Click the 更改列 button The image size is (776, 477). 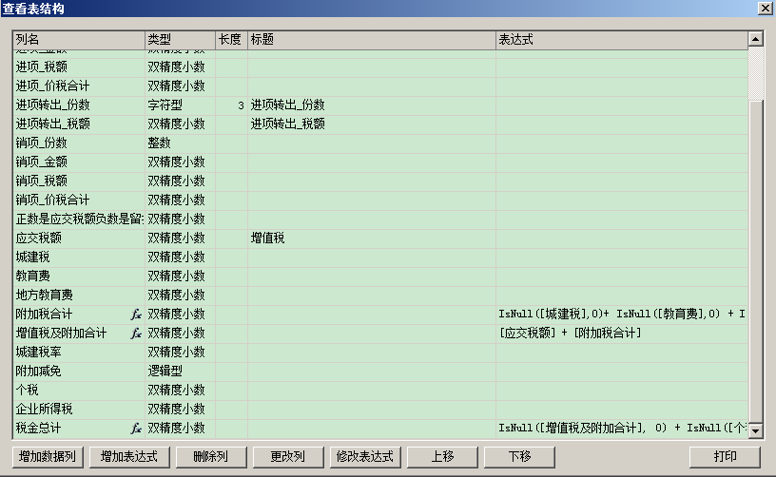pyautogui.click(x=287, y=457)
